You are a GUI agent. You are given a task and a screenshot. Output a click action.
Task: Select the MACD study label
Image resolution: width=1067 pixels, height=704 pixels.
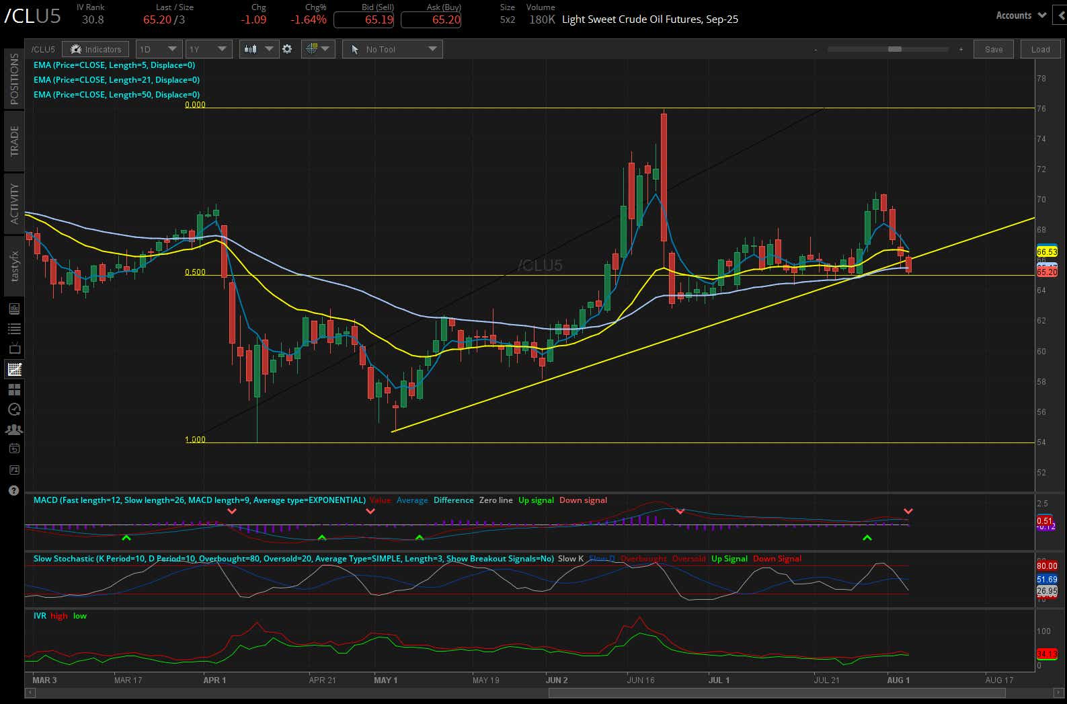click(x=200, y=500)
